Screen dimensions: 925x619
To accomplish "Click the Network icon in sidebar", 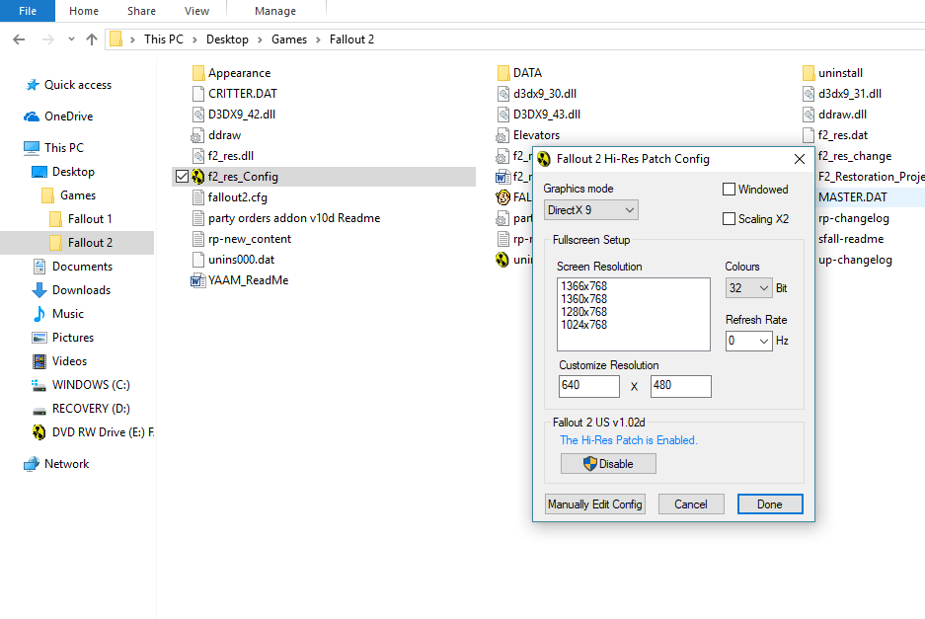I will pyautogui.click(x=32, y=464).
